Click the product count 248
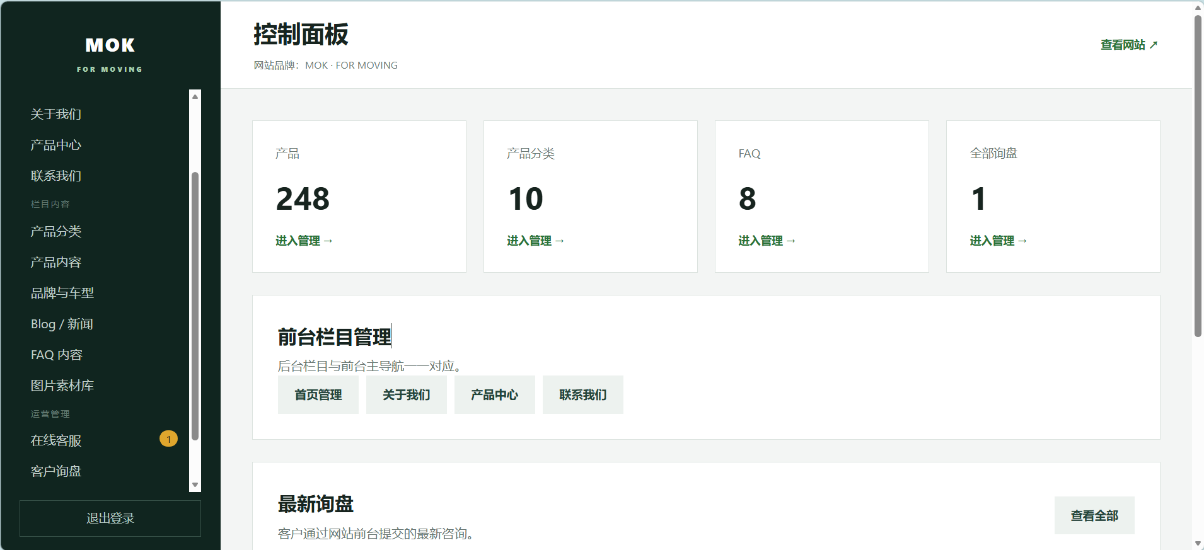 pos(303,199)
